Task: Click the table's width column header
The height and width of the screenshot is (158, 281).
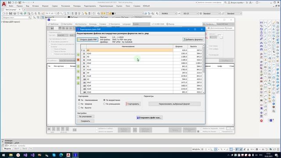Action: coord(180,47)
